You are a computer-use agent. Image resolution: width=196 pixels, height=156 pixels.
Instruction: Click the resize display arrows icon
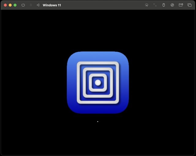(x=155, y=5)
